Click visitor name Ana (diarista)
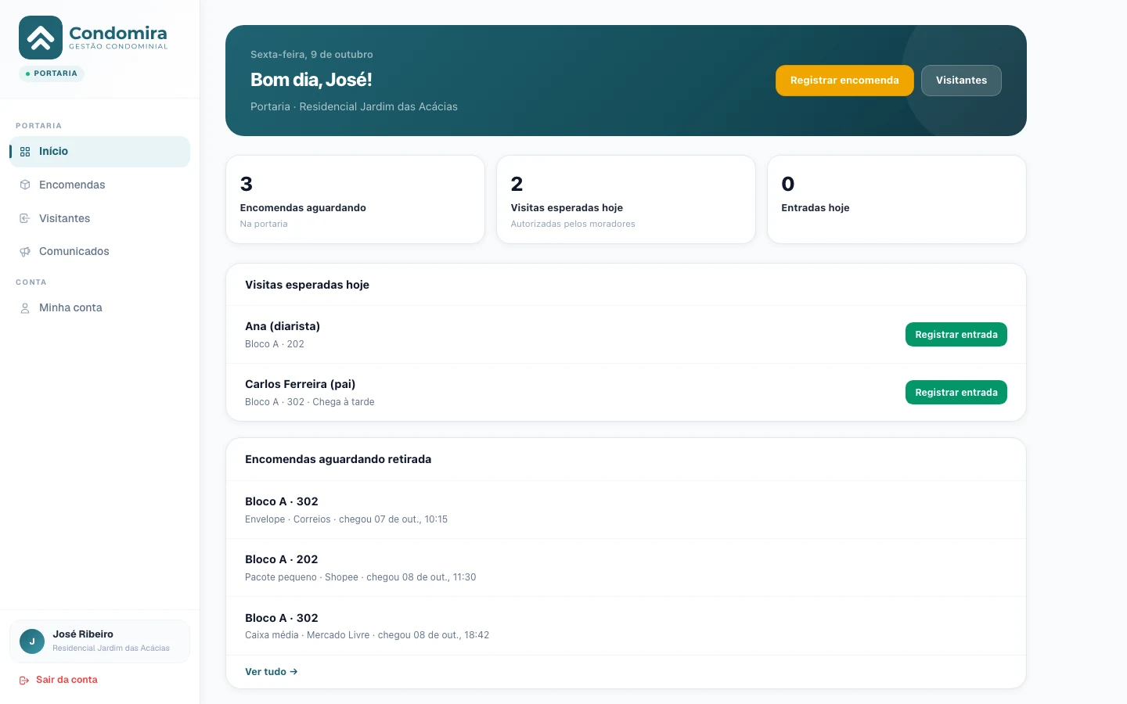Viewport: 1127px width, 704px height. pyautogui.click(x=283, y=326)
